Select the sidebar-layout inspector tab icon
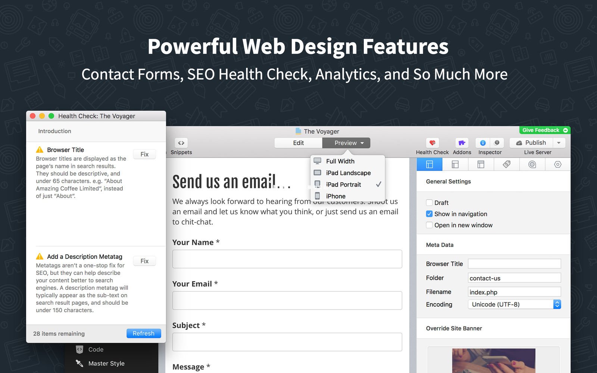 (455, 164)
